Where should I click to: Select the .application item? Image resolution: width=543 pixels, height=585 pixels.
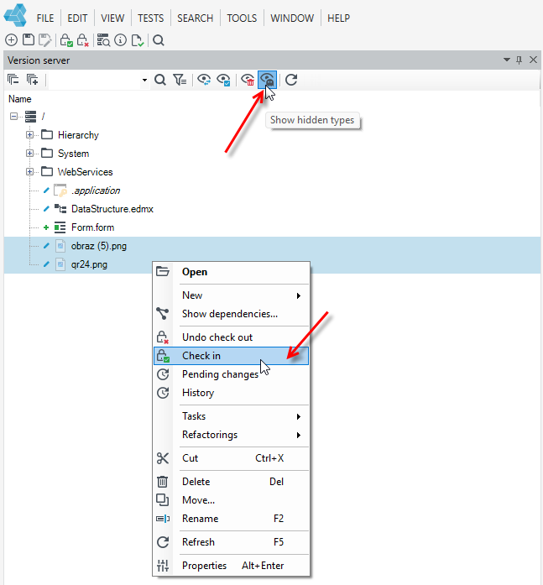pyautogui.click(x=96, y=191)
